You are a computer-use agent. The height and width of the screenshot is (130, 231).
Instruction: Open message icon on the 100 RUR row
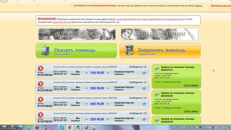(x=144, y=73)
